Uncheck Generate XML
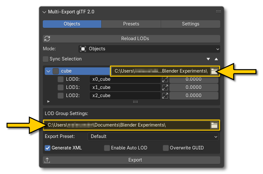263x174 pixels. pyautogui.click(x=48, y=148)
